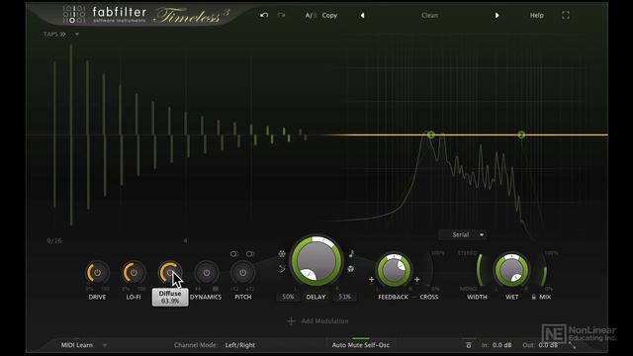Select second filter node on yellow line
The height and width of the screenshot is (356, 633).
(x=521, y=134)
